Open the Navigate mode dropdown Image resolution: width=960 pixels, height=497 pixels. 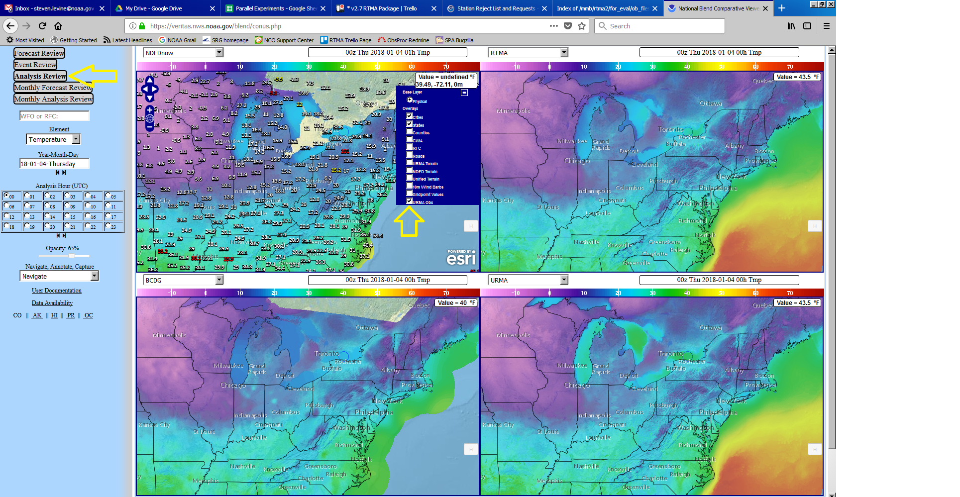tap(59, 276)
